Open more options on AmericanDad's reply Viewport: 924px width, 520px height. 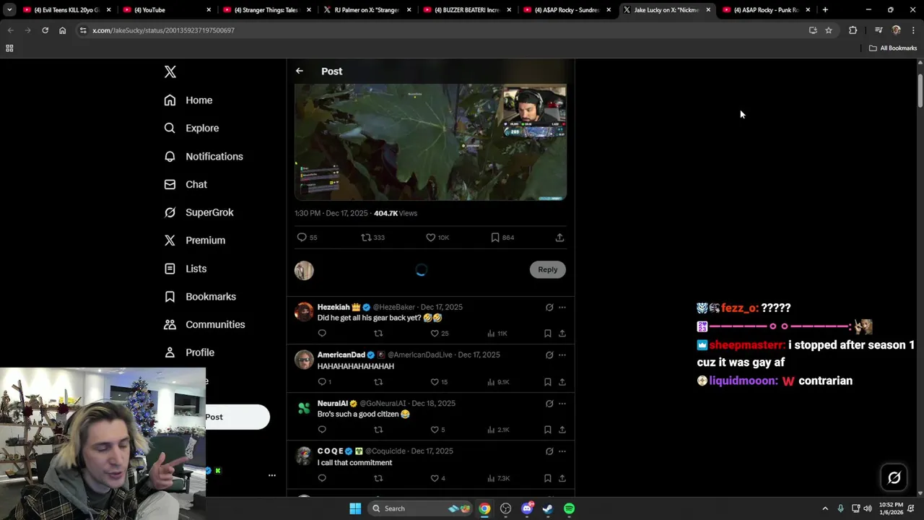click(x=562, y=355)
